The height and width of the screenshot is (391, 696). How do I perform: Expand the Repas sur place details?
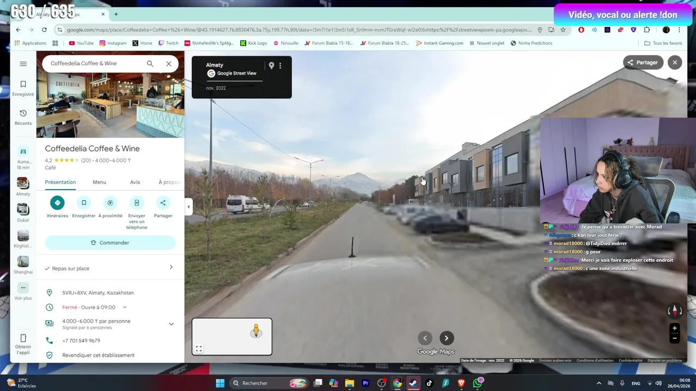pyautogui.click(x=110, y=268)
